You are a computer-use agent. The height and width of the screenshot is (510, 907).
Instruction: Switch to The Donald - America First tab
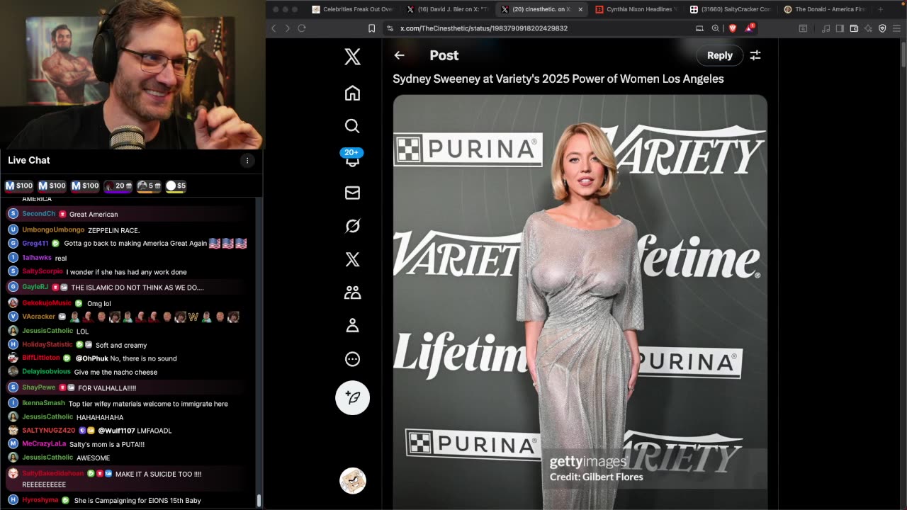825,9
